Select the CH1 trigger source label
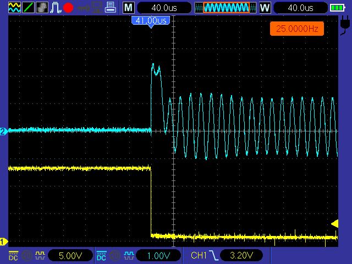The width and height of the screenshot is (352, 264). click(199, 256)
